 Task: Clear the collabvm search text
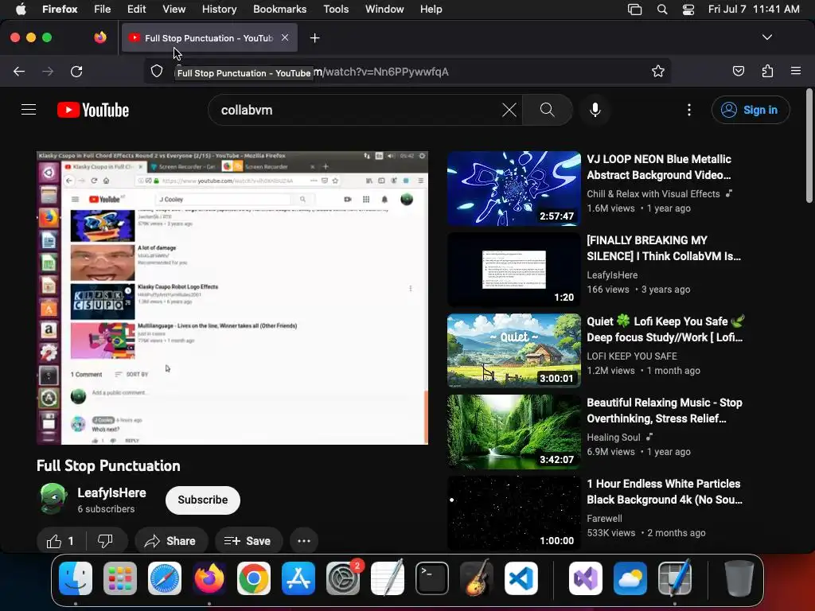[x=509, y=110]
